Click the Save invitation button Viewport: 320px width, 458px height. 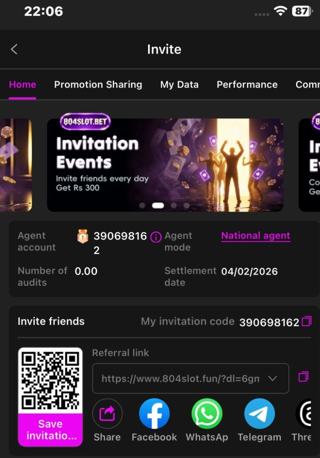coord(50,430)
